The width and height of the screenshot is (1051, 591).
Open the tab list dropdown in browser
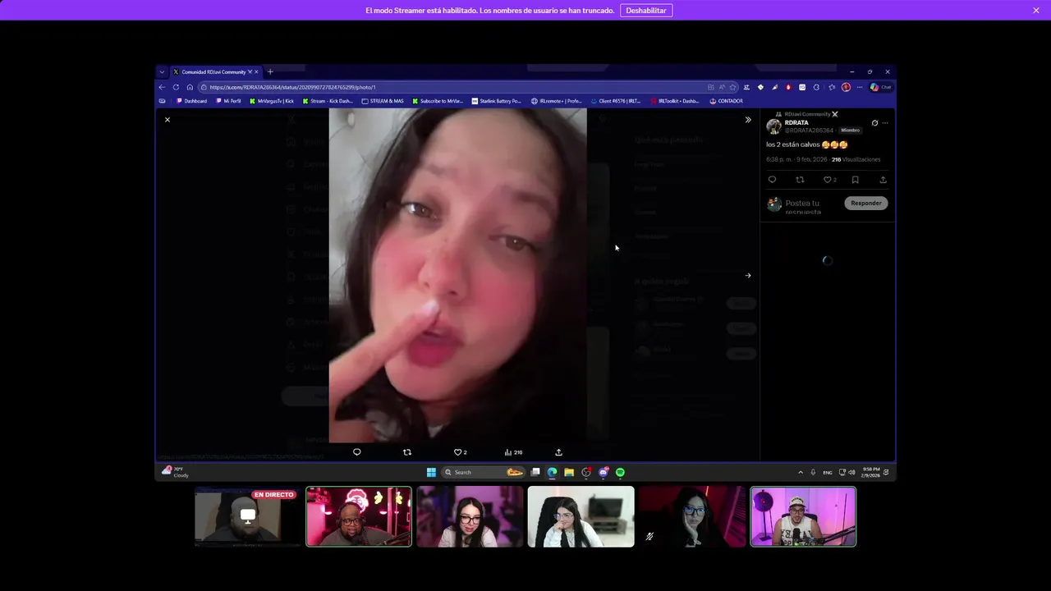(x=162, y=72)
